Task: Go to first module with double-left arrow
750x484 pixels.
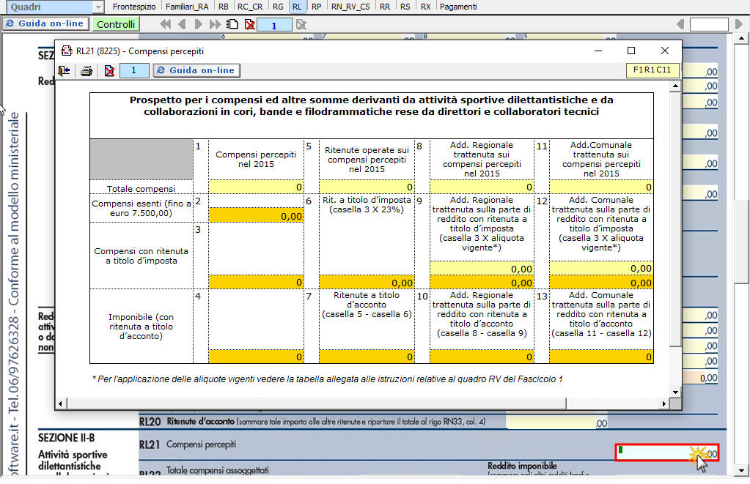Action: pos(166,24)
